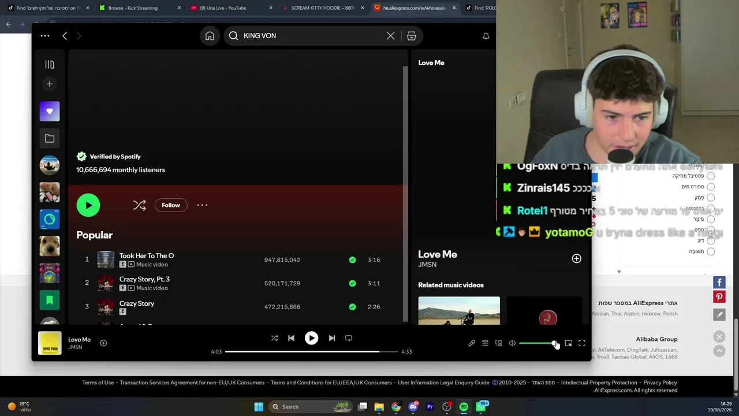Screen dimensions: 739x416
Task: Open the green bookmark Your Episodes item
Action: coord(50,300)
